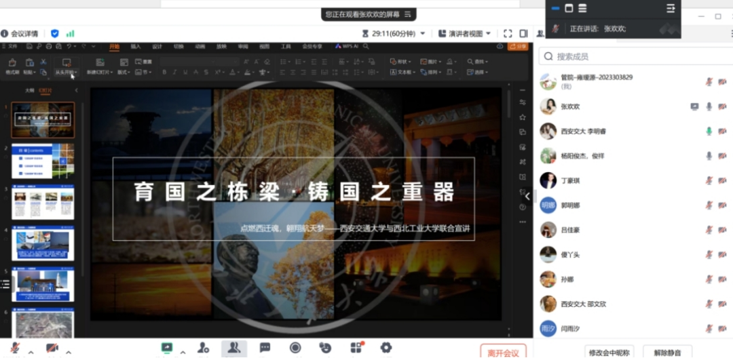Open 会议详情 meeting details
Viewport: 733px width, 358px height.
click(20, 33)
